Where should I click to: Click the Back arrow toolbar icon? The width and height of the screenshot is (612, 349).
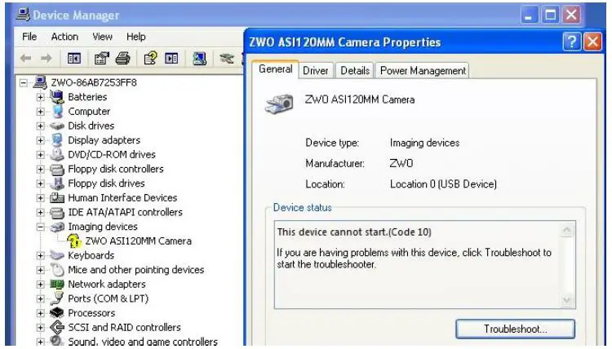tap(26, 59)
